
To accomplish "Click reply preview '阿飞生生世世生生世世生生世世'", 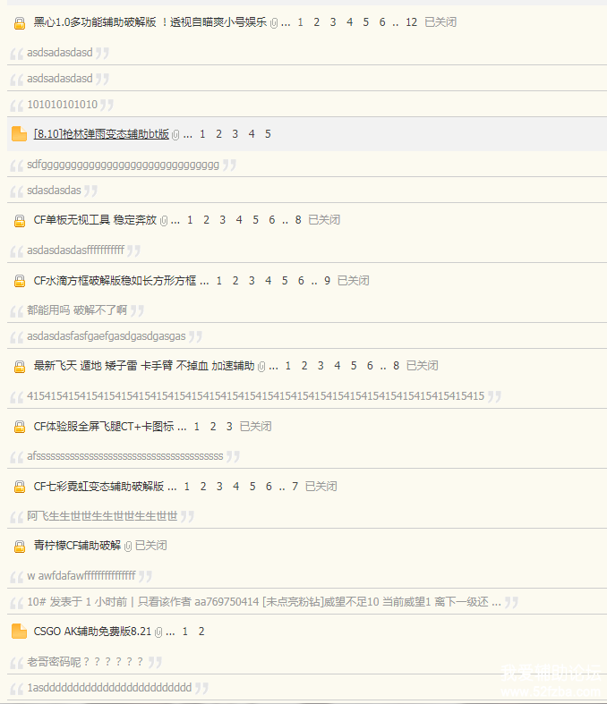I will point(102,516).
